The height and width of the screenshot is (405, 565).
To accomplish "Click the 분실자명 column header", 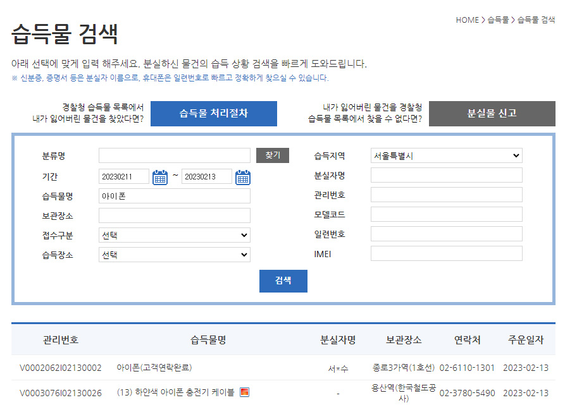I will (338, 340).
